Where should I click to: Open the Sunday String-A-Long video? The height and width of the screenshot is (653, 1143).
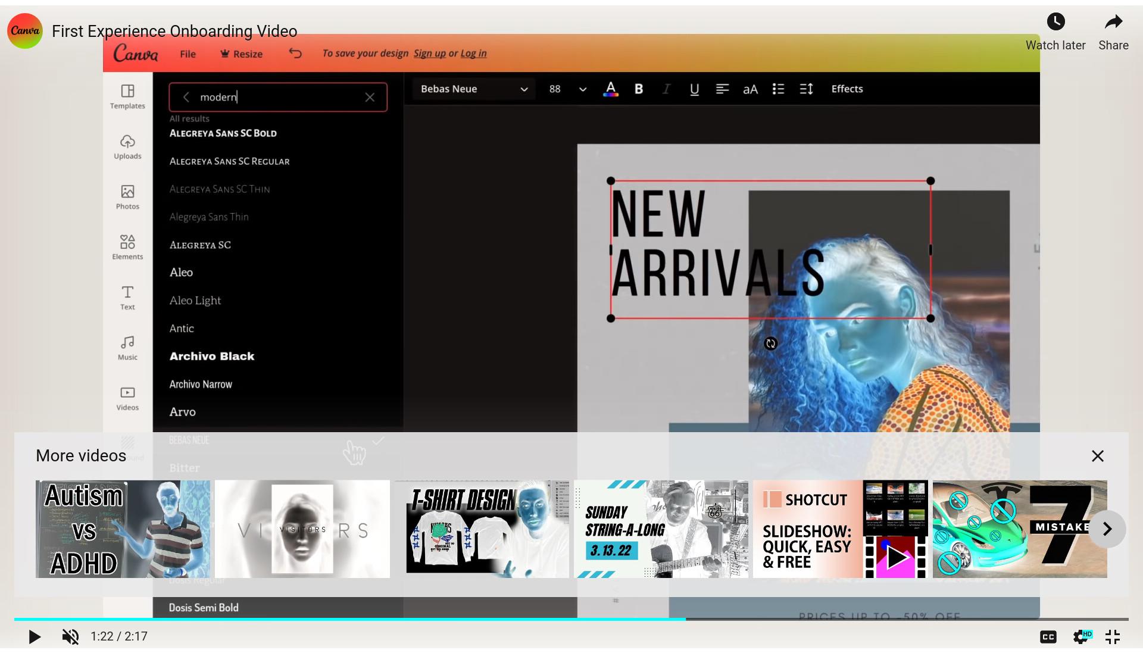[661, 529]
